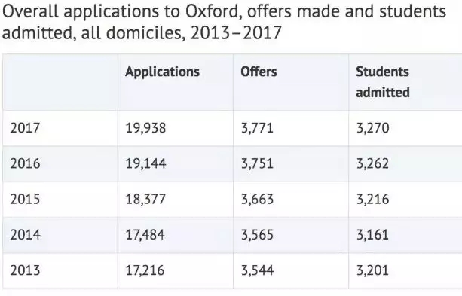Click the 19,144 applications value
Viewport: 462px width, 296px height.
(145, 163)
